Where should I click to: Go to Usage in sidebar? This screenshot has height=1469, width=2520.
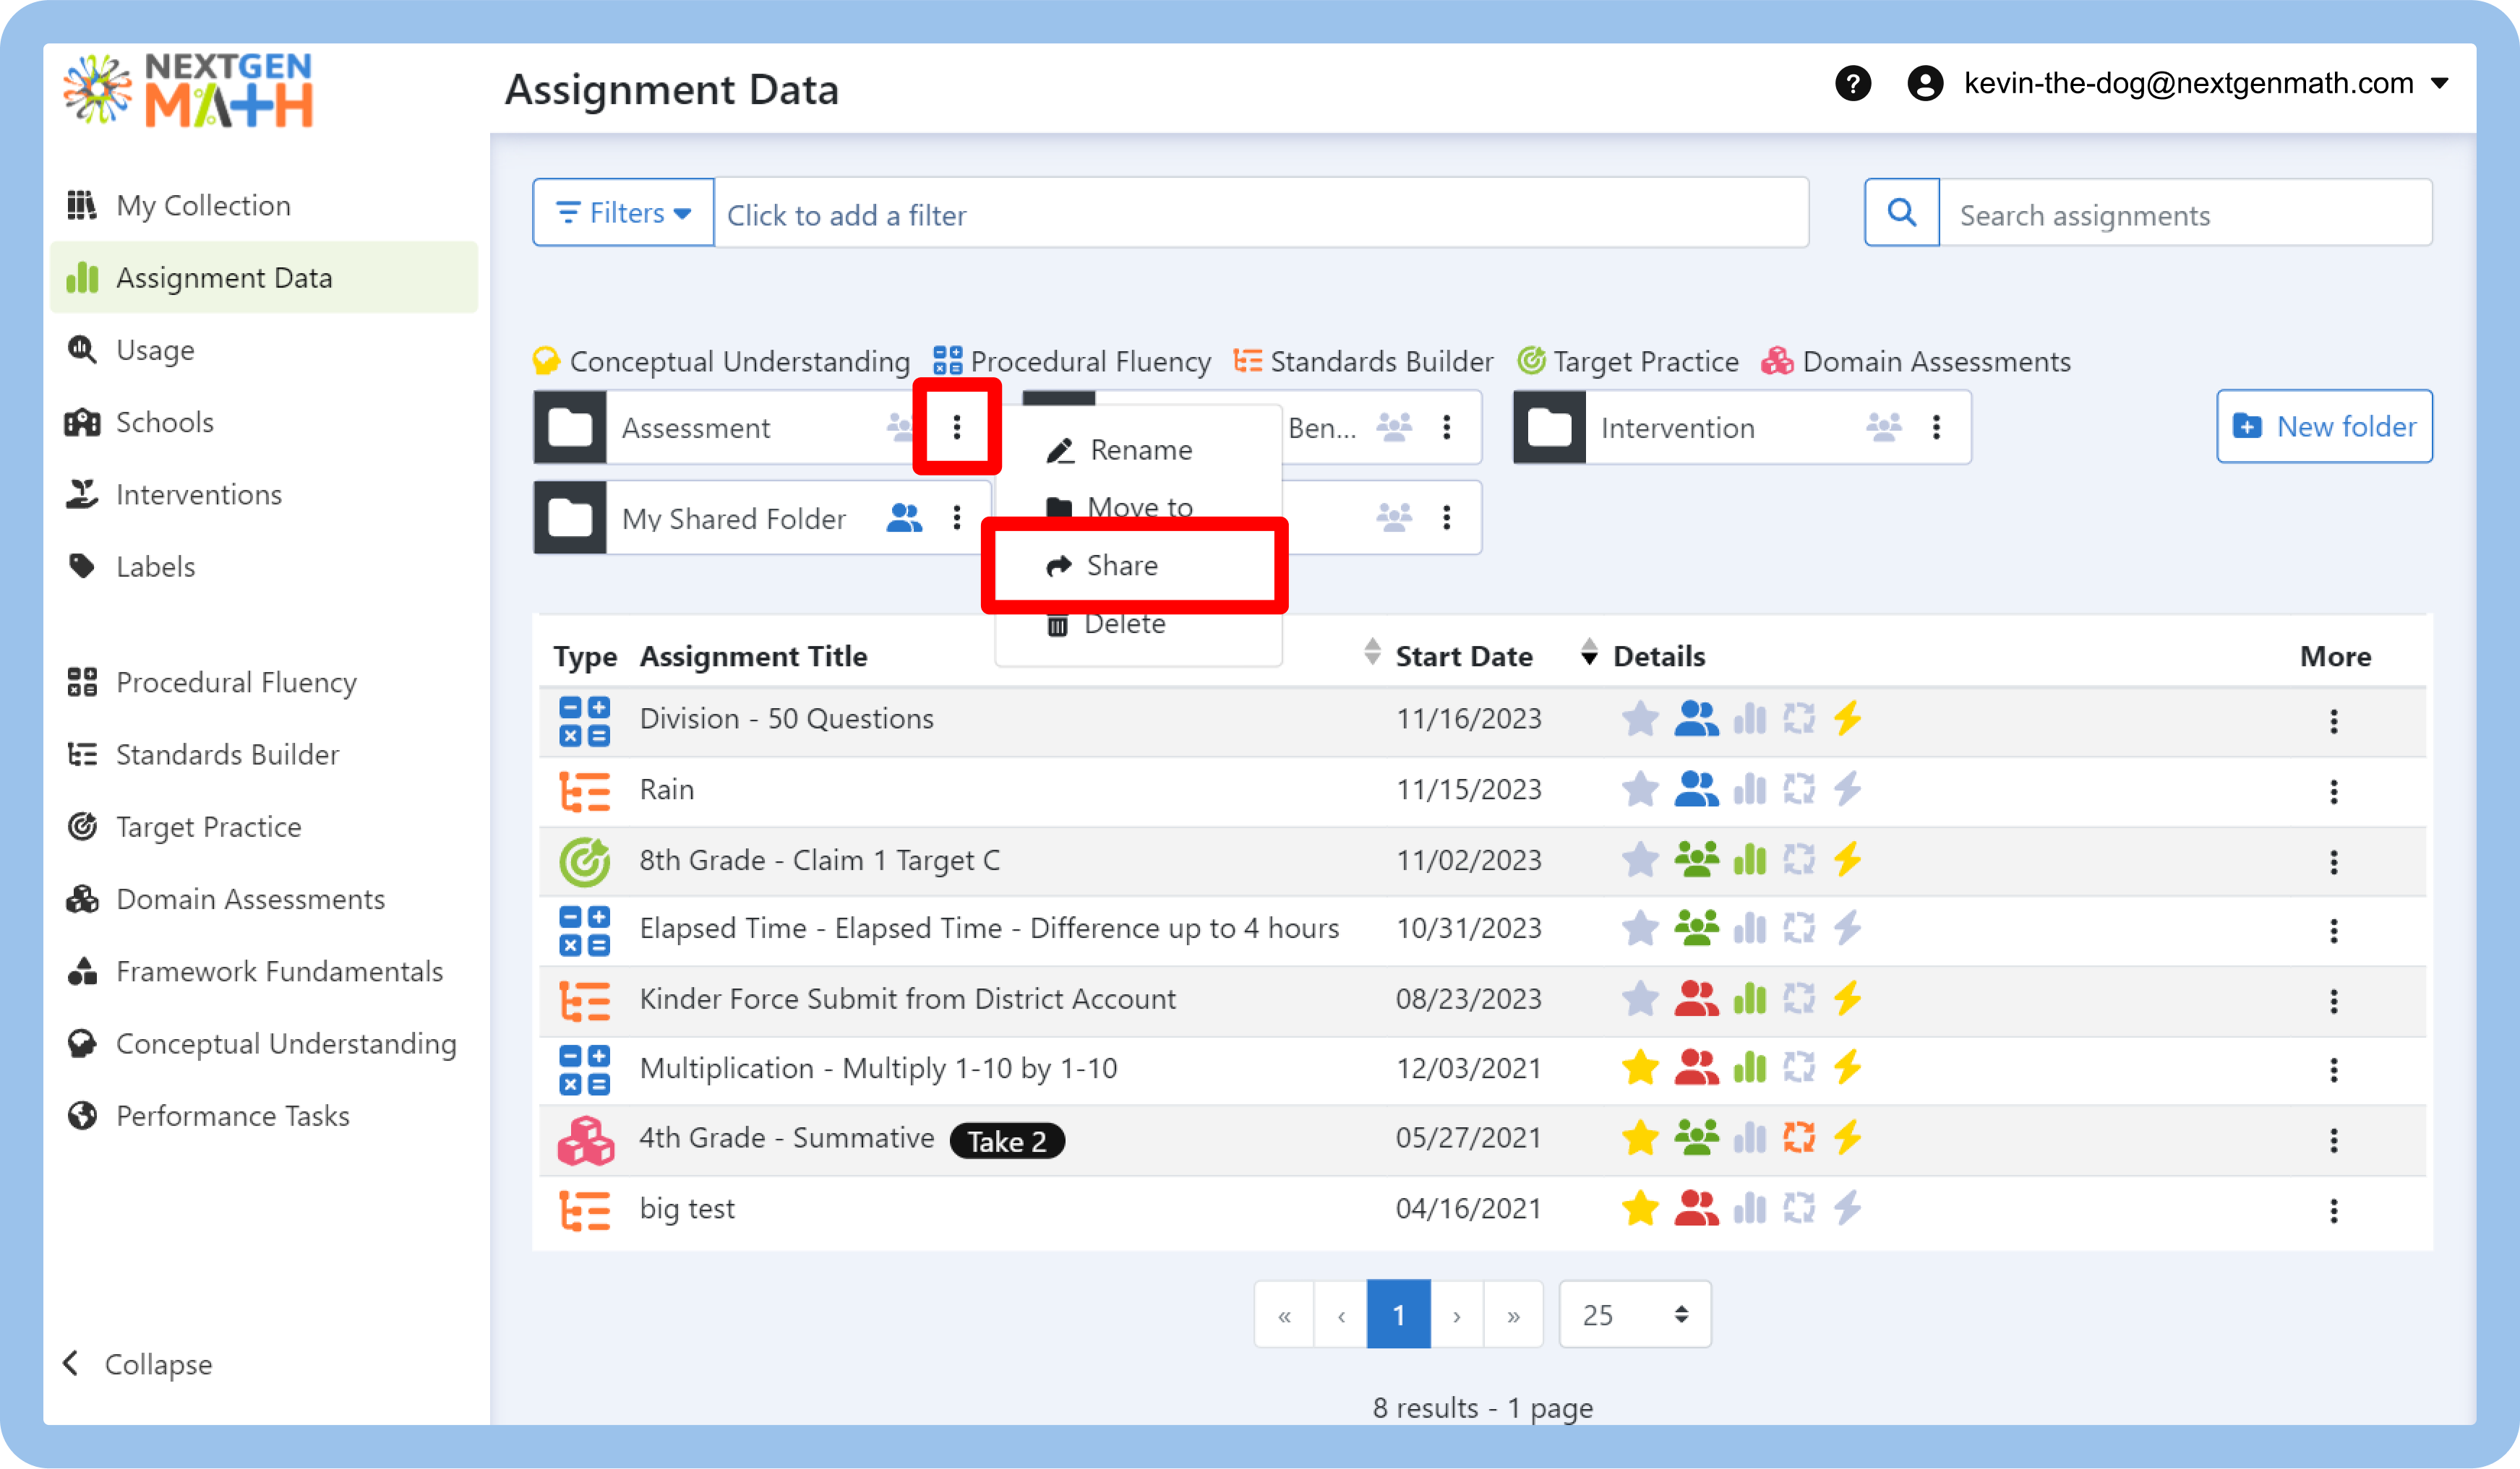pyautogui.click(x=264, y=350)
